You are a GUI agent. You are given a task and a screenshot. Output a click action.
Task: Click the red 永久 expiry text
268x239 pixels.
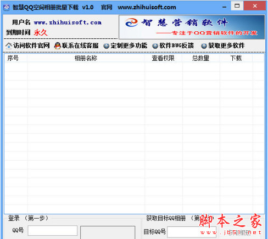[41, 32]
